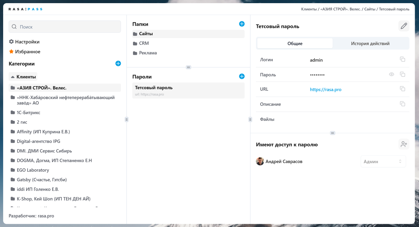This screenshot has height=227, width=419.
Task: Open the https://rasa.pro URL link
Action: (x=325, y=90)
